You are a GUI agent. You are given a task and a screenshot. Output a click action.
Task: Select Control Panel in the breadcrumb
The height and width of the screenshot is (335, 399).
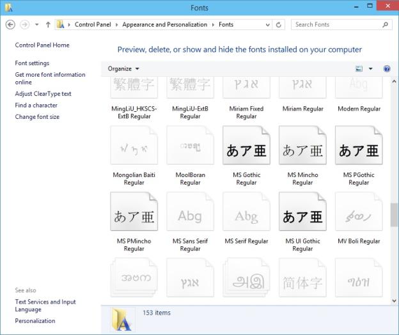93,24
